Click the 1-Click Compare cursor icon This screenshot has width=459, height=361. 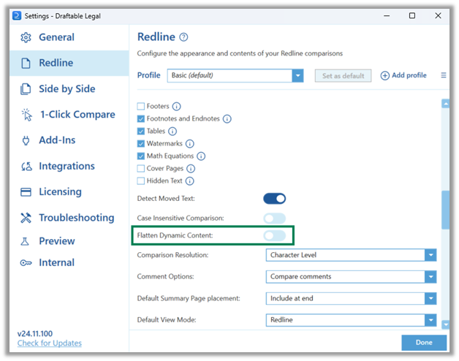pyautogui.click(x=26, y=115)
